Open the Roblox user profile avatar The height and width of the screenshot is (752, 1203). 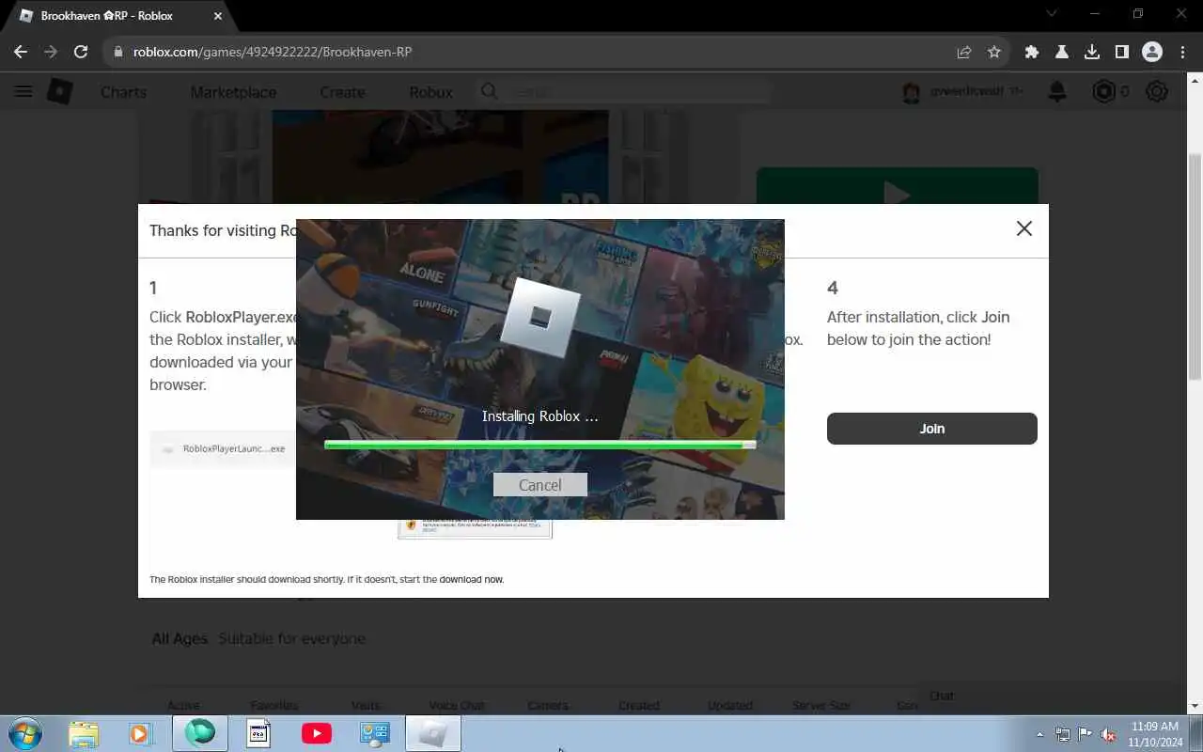(x=911, y=91)
